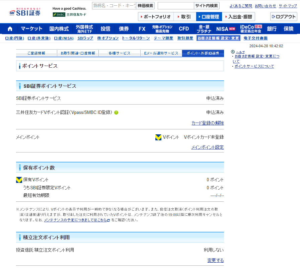Click the 三井住友カード SMBC banner

point(70,14)
